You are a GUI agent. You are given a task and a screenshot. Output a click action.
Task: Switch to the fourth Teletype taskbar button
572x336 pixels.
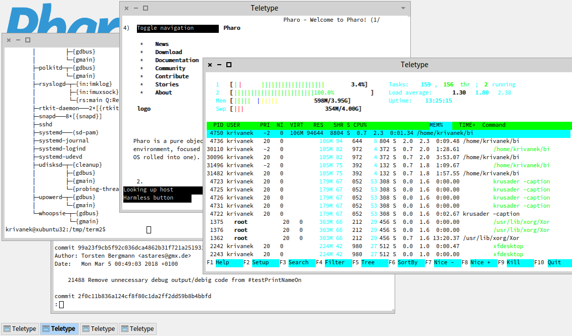point(138,329)
